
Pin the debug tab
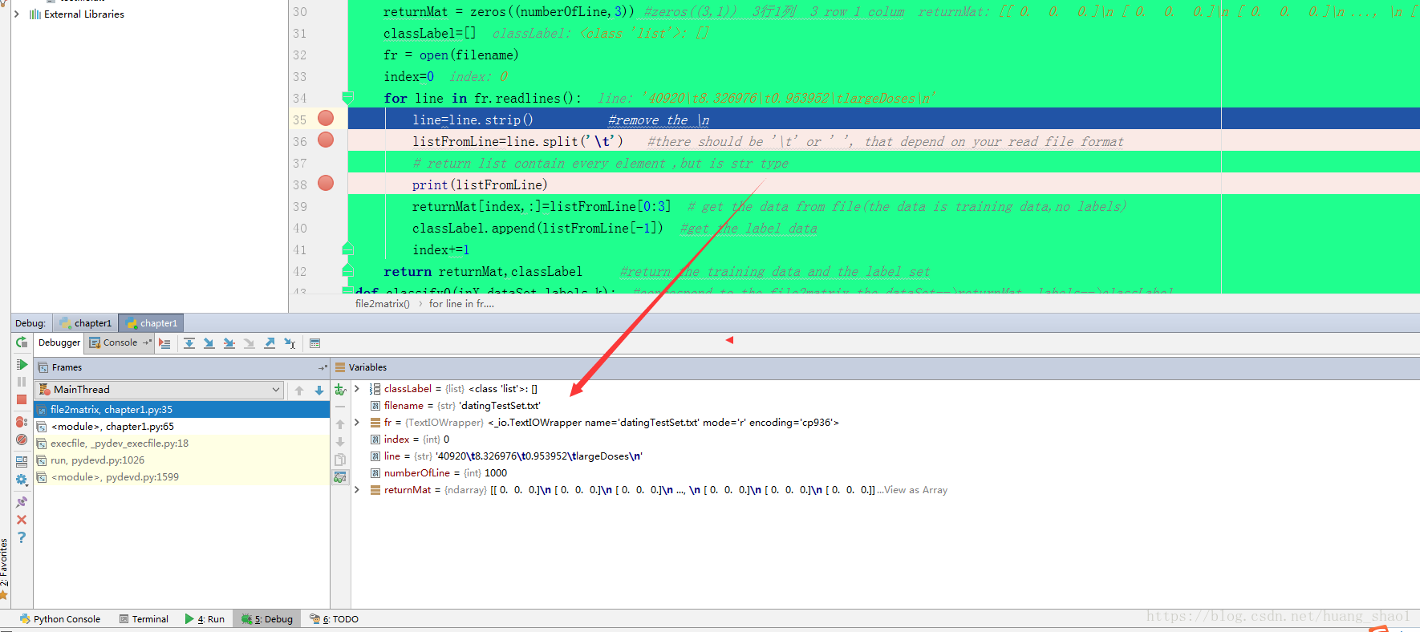click(22, 502)
